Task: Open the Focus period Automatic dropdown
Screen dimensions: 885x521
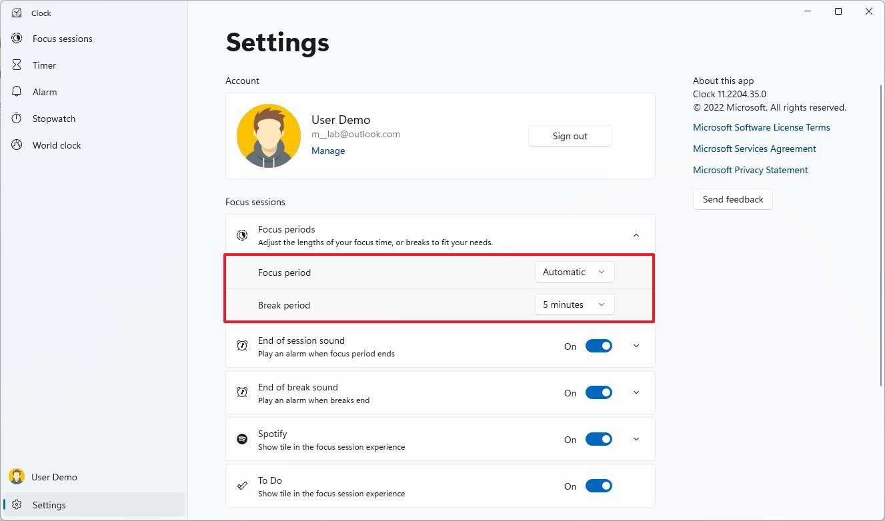Action: click(x=574, y=272)
